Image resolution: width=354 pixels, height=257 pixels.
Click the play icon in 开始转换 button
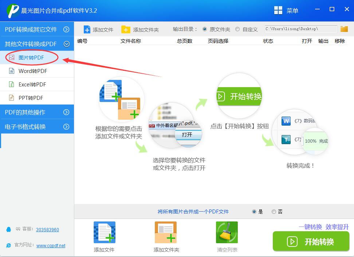[x=292, y=242]
